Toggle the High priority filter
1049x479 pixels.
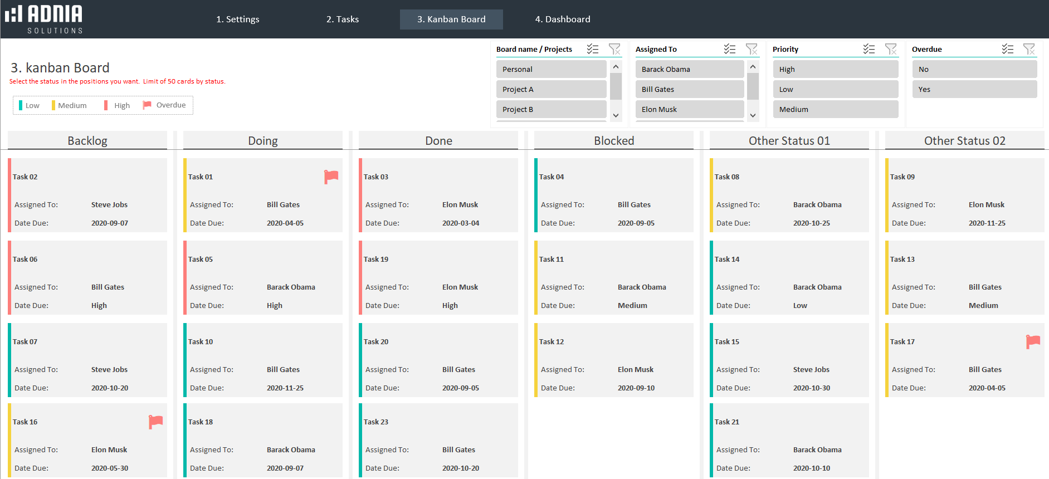pyautogui.click(x=835, y=69)
